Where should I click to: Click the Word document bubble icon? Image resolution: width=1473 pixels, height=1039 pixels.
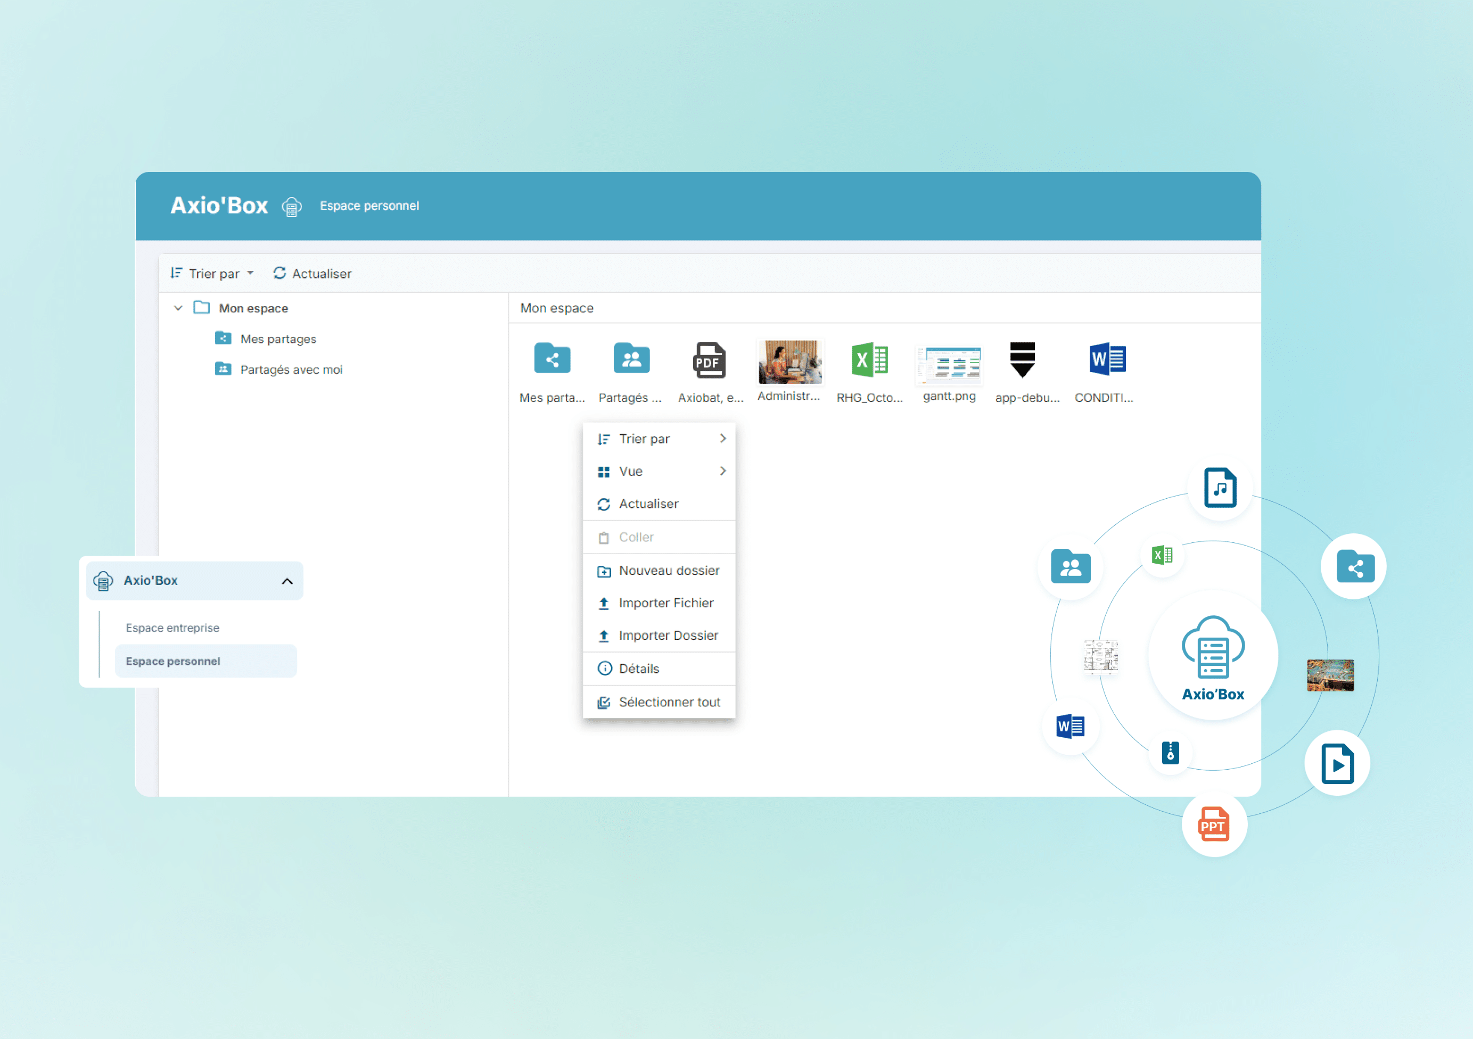[x=1071, y=727]
